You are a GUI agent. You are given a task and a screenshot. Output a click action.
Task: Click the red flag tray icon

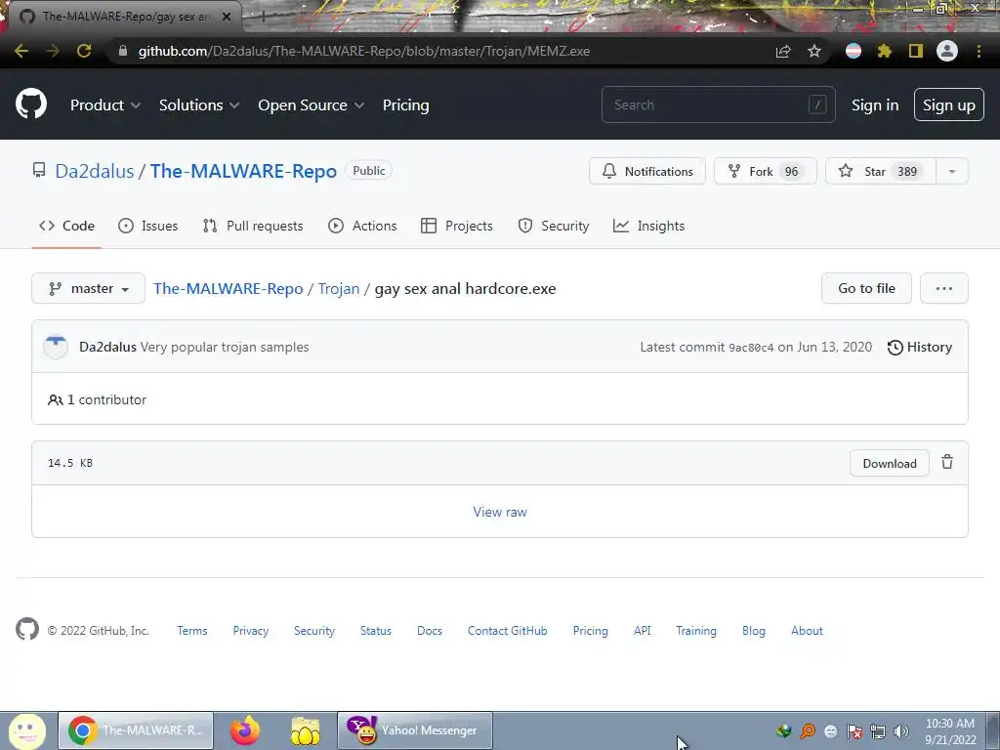(x=854, y=731)
